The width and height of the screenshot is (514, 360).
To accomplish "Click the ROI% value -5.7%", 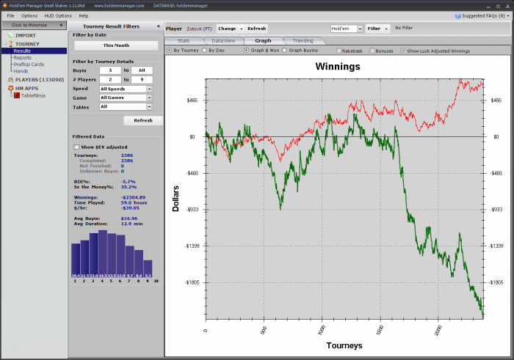I will [x=128, y=182].
